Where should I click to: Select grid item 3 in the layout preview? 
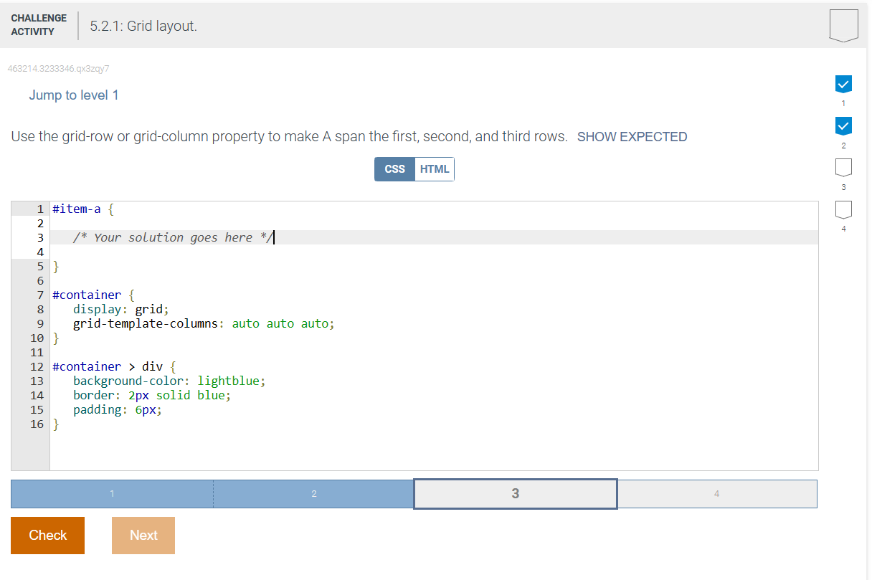[x=515, y=493]
